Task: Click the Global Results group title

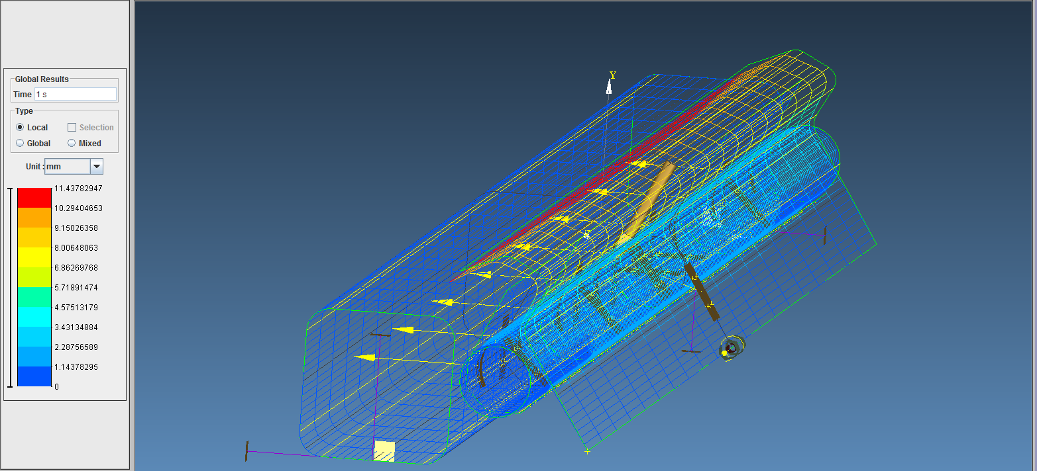Action: pyautogui.click(x=42, y=79)
